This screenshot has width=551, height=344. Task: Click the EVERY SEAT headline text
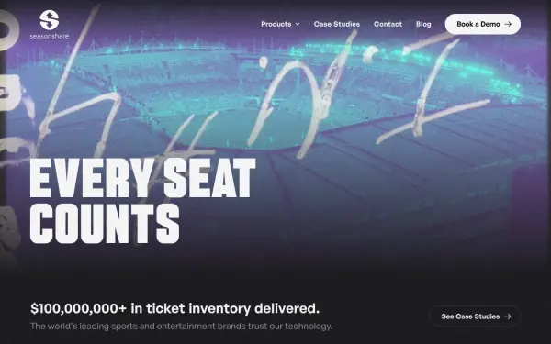(x=142, y=178)
